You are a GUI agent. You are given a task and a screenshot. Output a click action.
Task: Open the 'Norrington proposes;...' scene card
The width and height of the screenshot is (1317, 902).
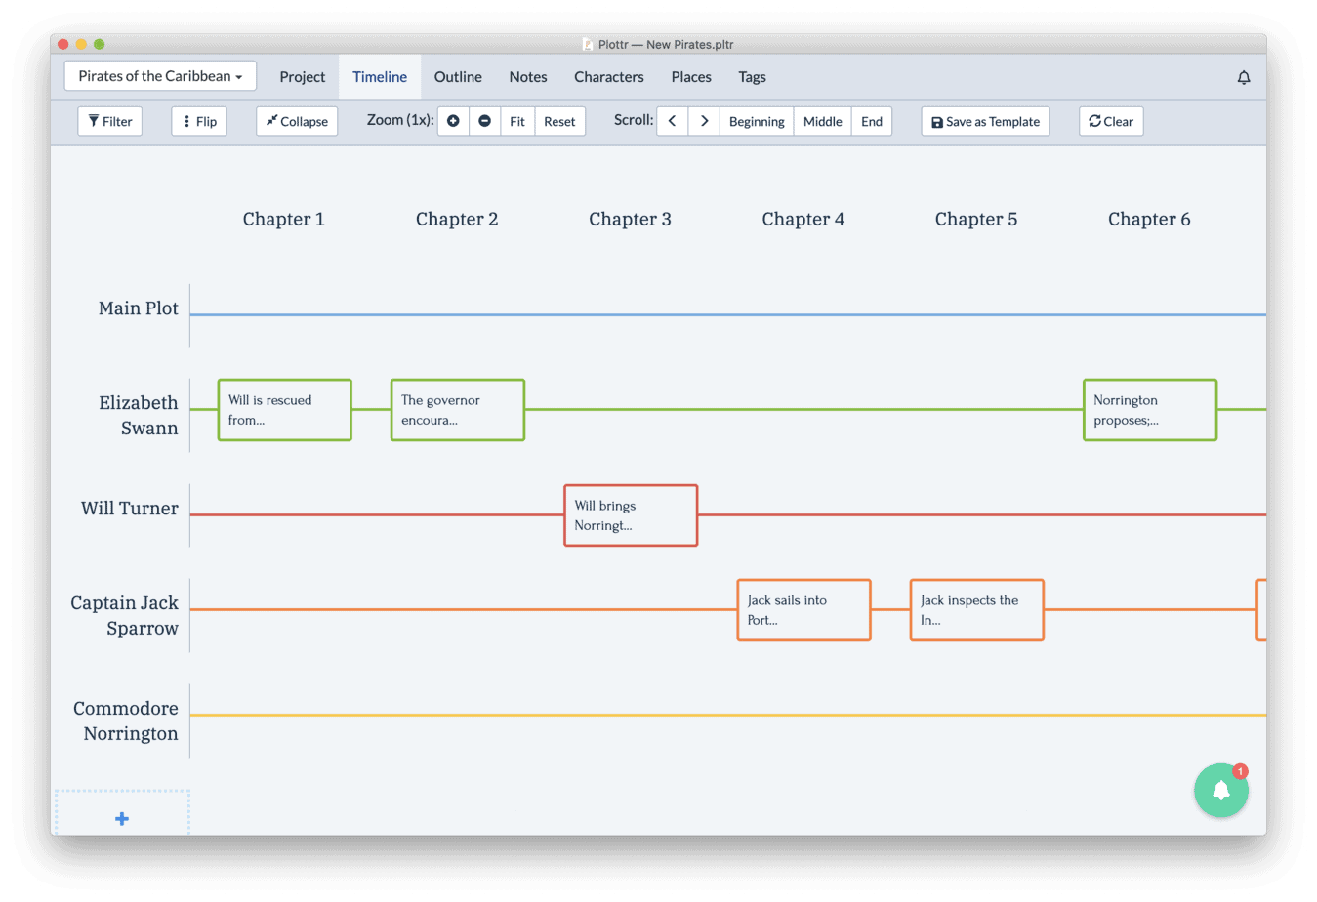[1150, 410]
